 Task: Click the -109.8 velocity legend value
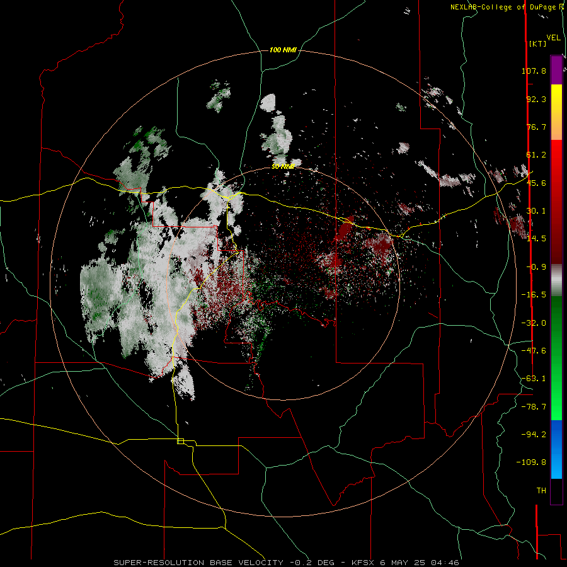pos(531,462)
